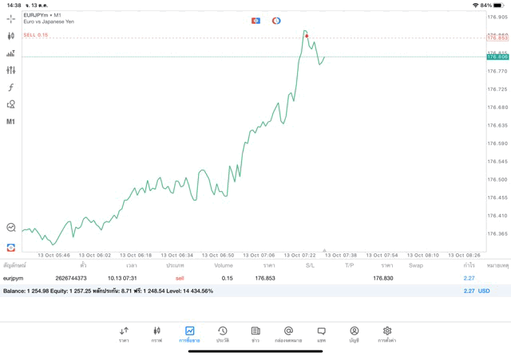Image resolution: width=511 pixels, height=356 pixels.
Task: Switch to the Chart tab (กราฟ)
Action: (x=156, y=334)
